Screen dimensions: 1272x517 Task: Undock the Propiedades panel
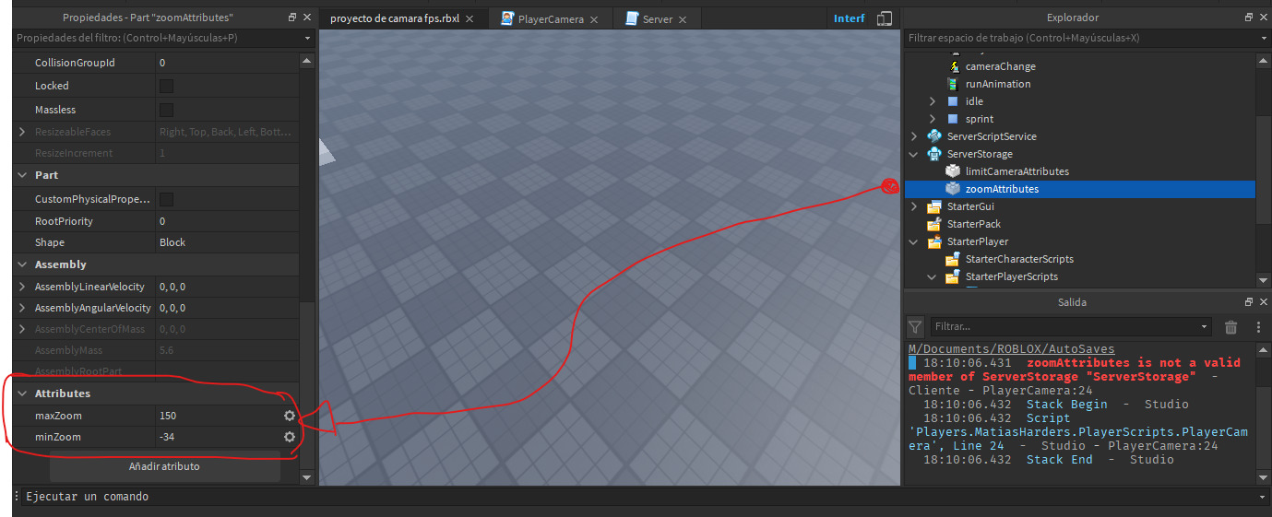pos(292,18)
